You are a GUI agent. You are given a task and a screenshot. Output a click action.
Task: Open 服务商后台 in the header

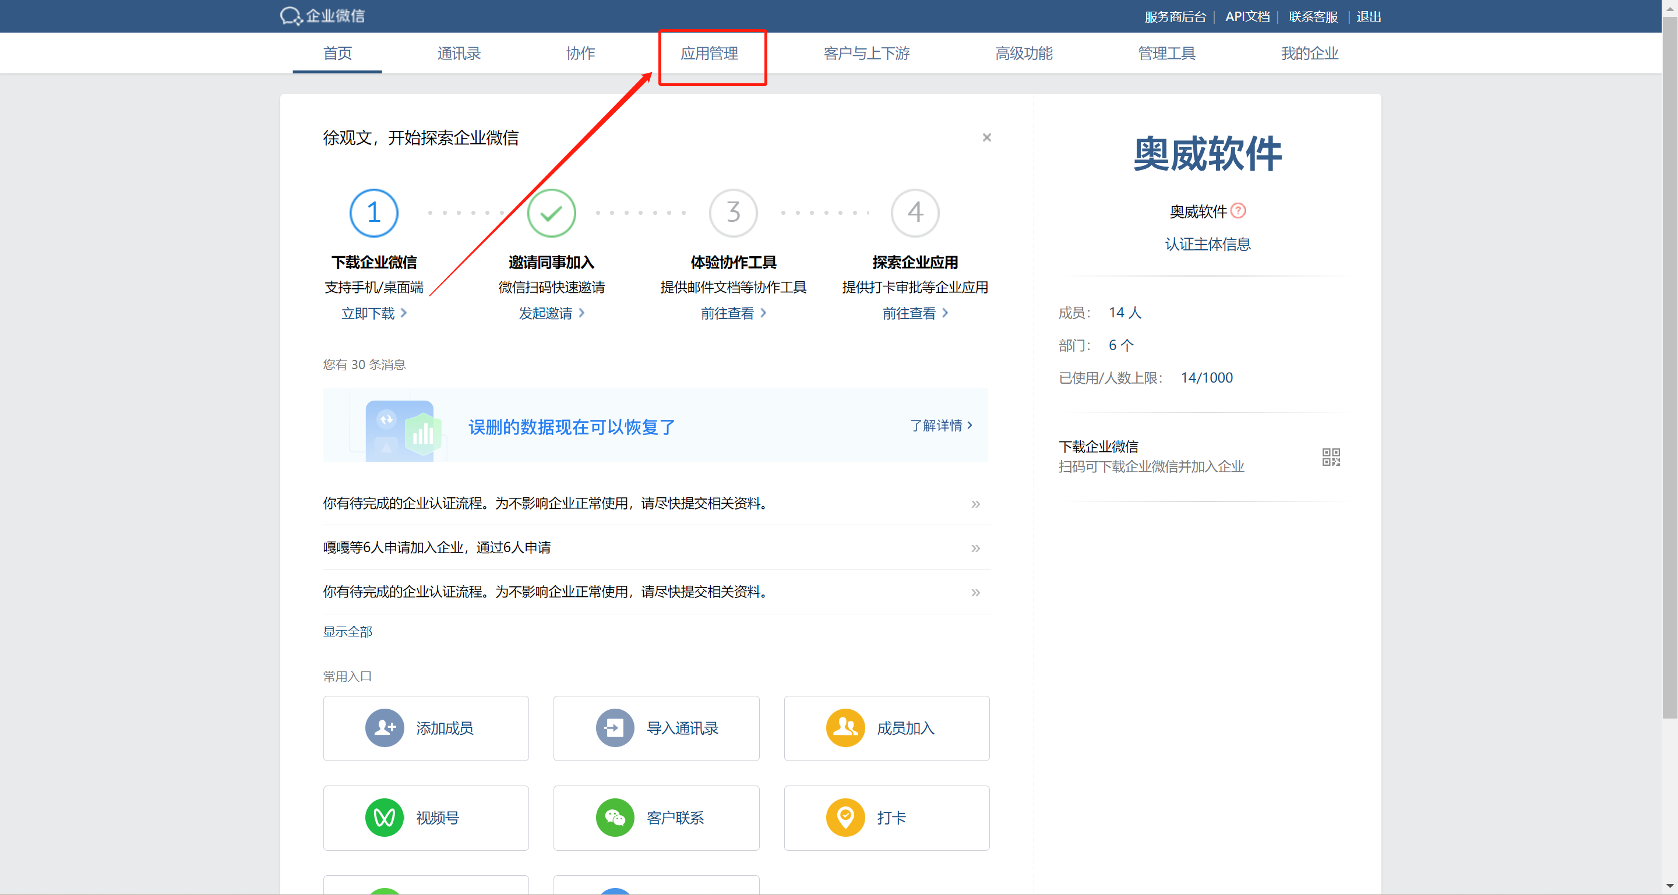pos(1175,17)
